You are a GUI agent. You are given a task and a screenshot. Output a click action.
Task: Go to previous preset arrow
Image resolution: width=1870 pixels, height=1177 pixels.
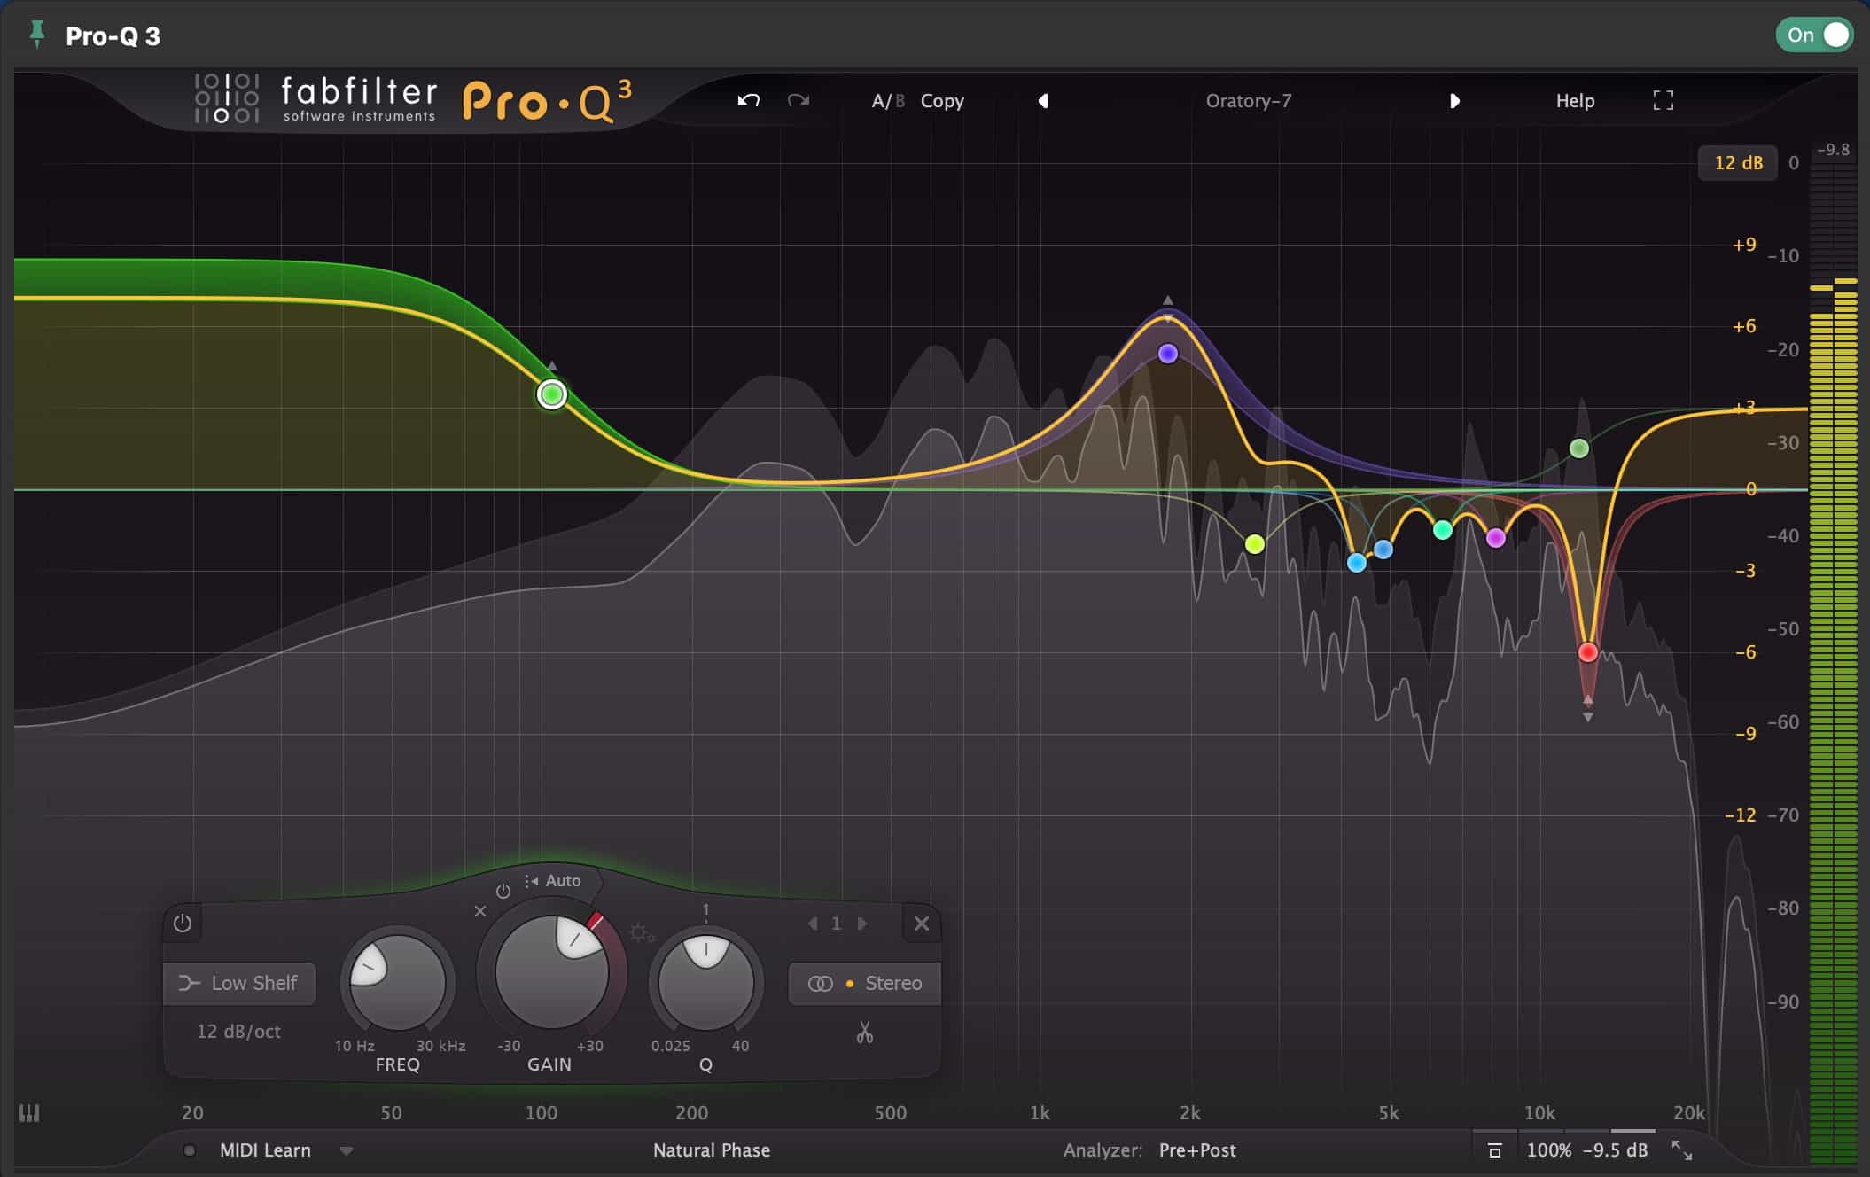pos(1043,101)
